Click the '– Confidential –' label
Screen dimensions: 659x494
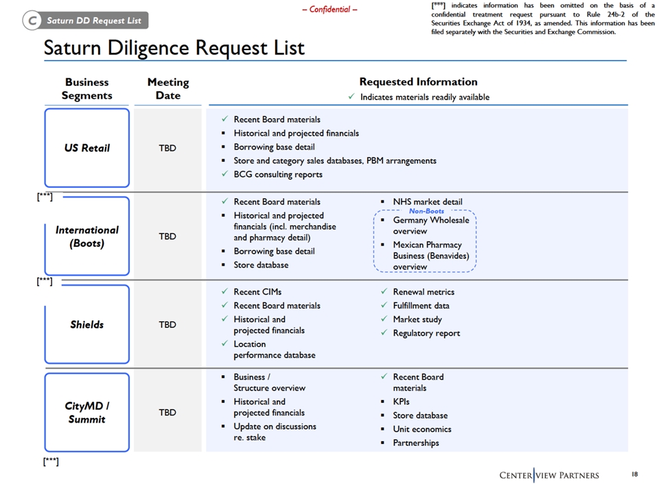coord(329,9)
